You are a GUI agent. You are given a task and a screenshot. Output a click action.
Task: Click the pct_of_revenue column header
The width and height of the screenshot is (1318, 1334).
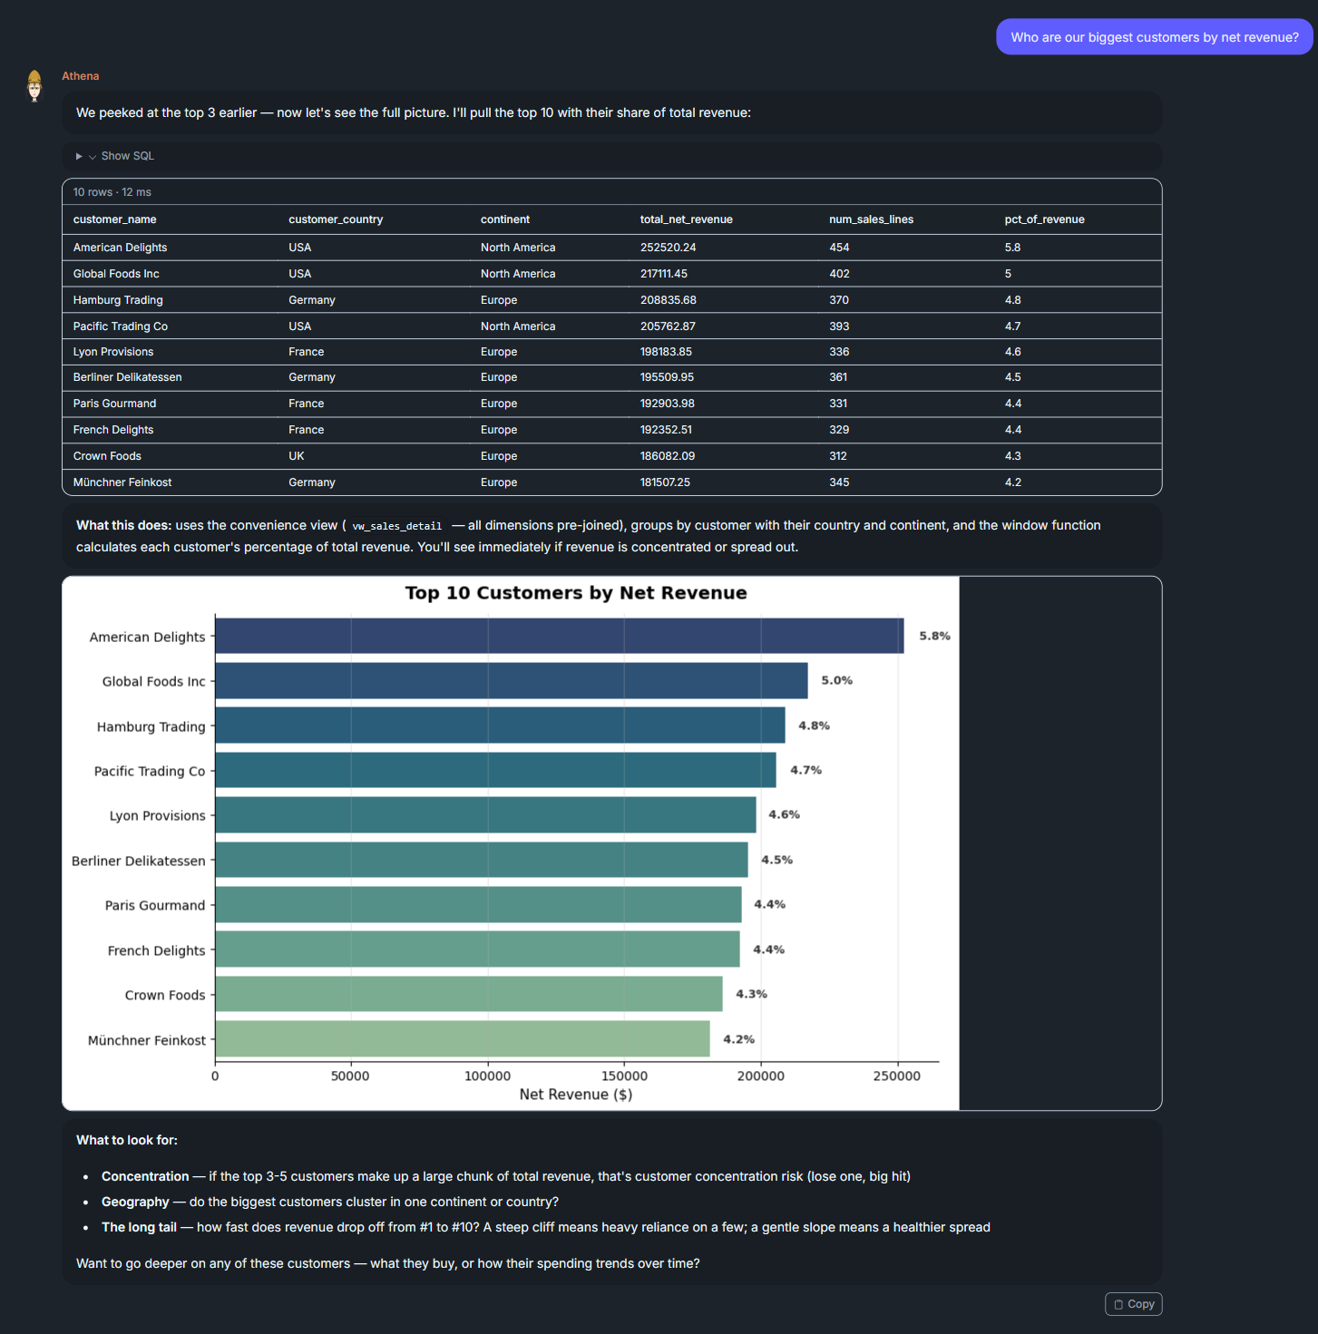(x=1045, y=219)
